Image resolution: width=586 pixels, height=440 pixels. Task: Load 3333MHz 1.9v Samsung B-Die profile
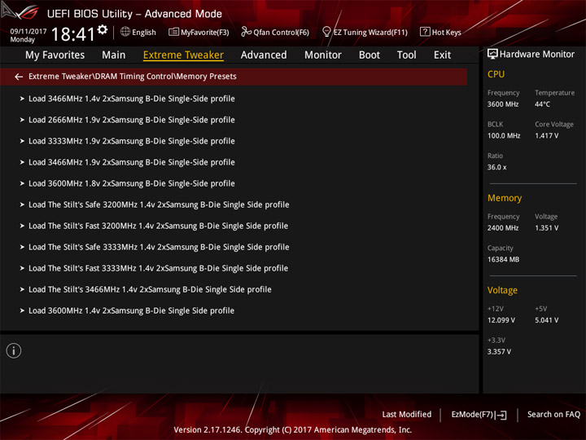(x=132, y=141)
